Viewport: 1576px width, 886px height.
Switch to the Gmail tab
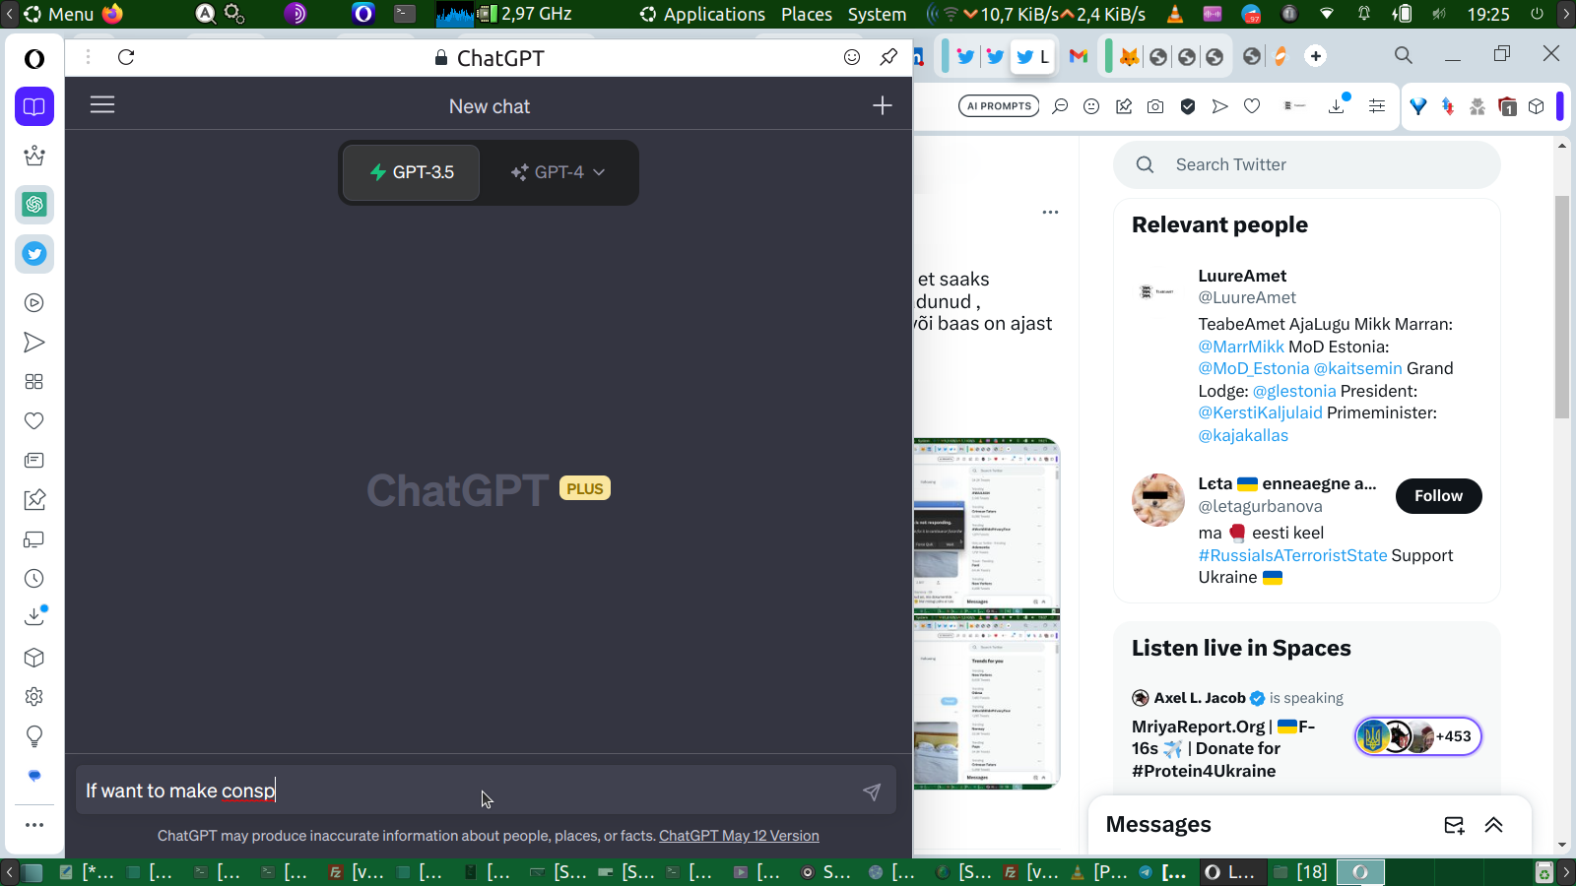(1079, 56)
